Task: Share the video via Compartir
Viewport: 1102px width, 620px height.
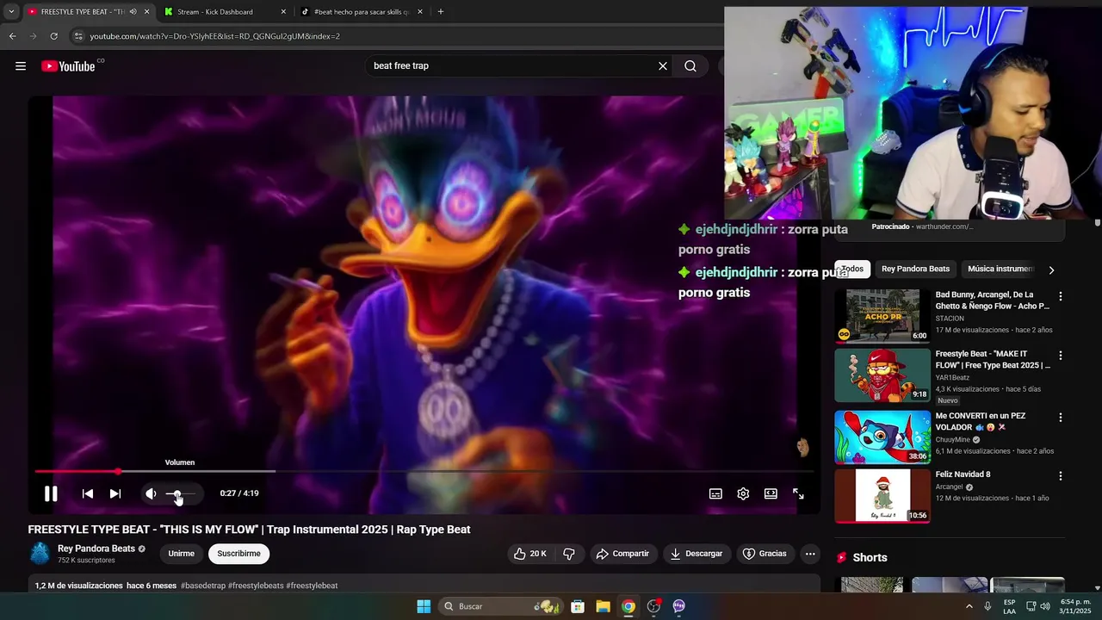Action: pos(622,554)
